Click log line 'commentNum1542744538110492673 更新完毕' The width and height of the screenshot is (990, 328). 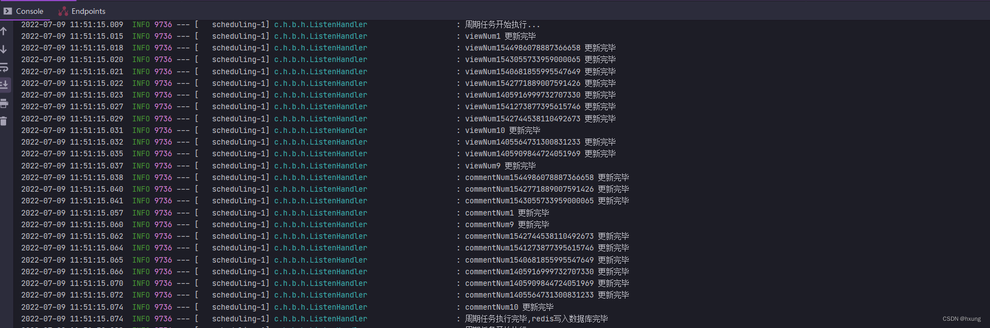click(547, 236)
